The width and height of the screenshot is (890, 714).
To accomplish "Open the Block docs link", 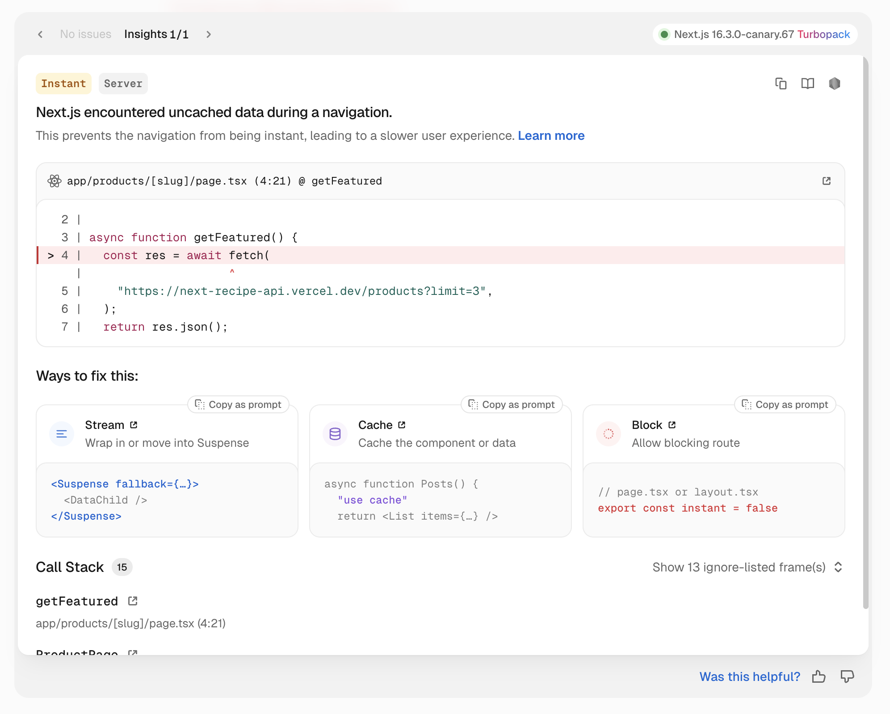I will [x=672, y=425].
